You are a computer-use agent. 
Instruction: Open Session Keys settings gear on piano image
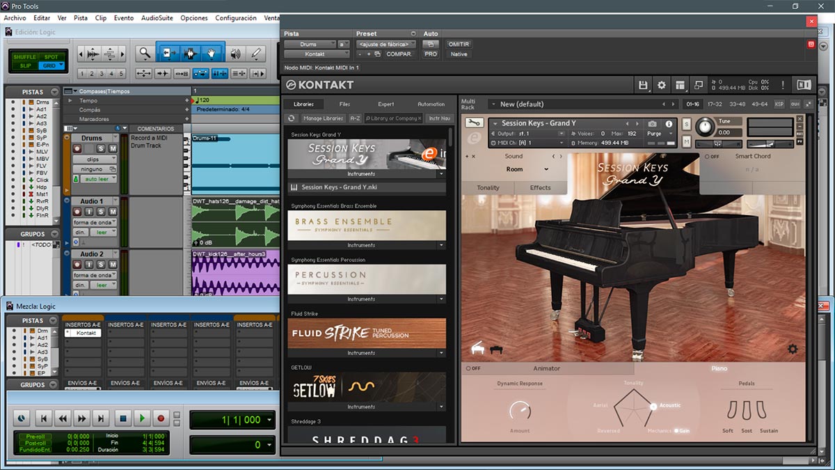click(792, 349)
